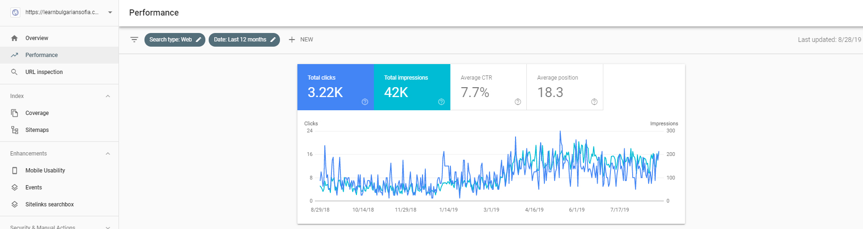Collapse the Enhancements section
Image resolution: width=863 pixels, height=229 pixels.
[x=108, y=154]
